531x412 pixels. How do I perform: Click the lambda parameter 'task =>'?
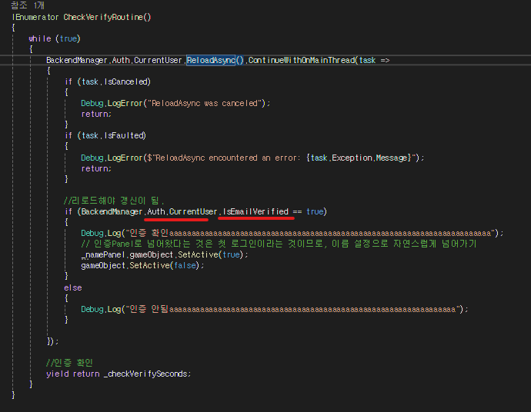[374, 60]
